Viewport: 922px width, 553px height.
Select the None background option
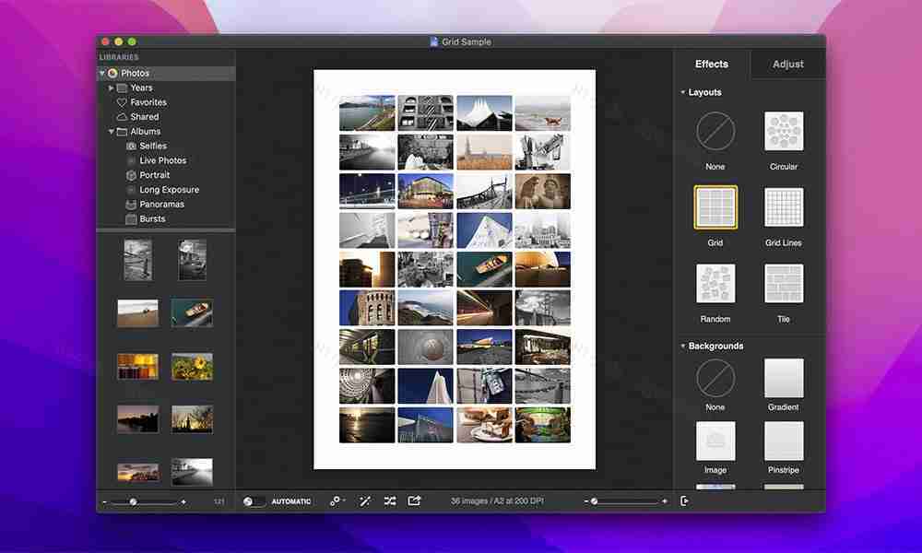pyautogui.click(x=715, y=381)
